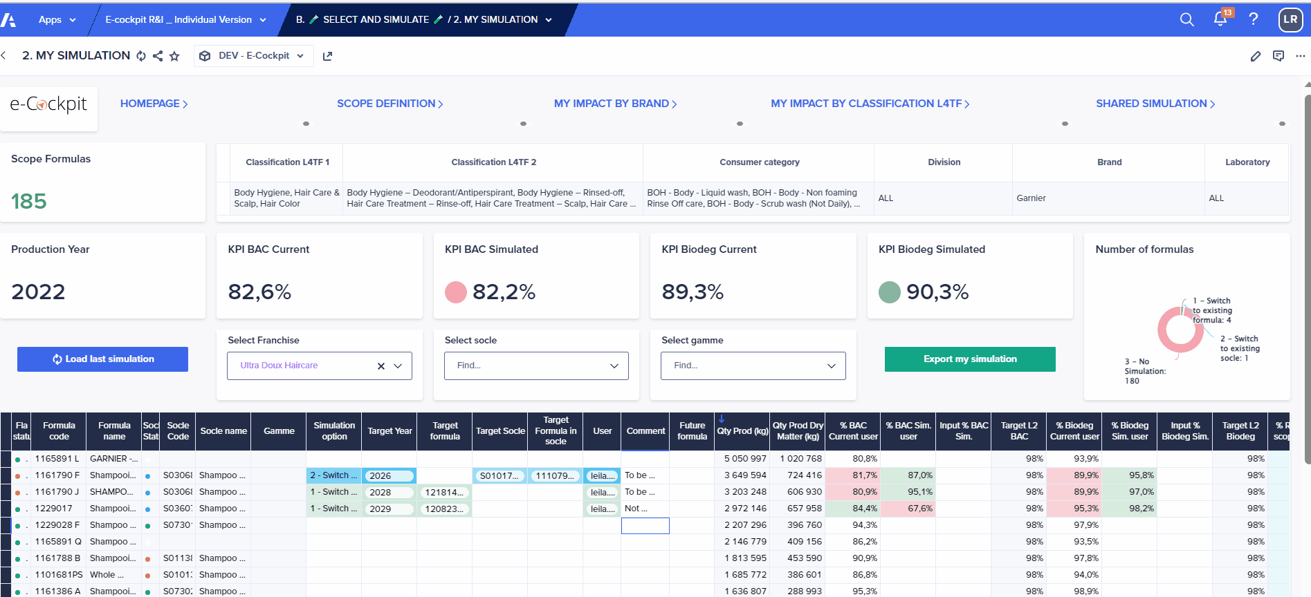Open the help question mark

(1254, 19)
